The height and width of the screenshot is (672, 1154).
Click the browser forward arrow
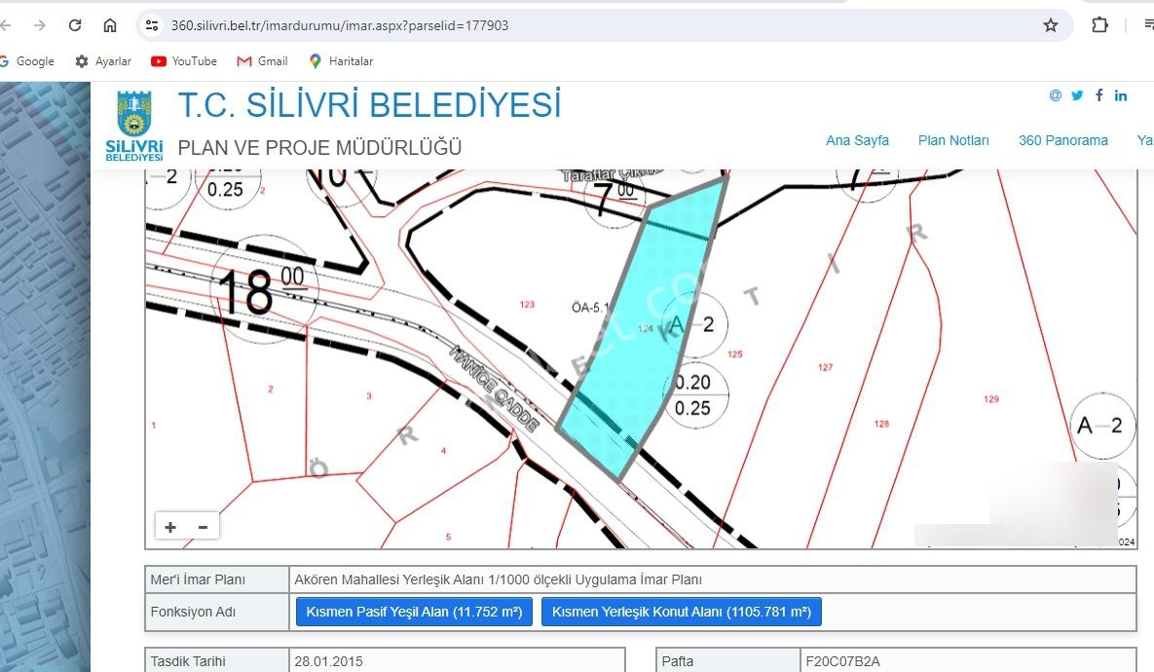(40, 25)
